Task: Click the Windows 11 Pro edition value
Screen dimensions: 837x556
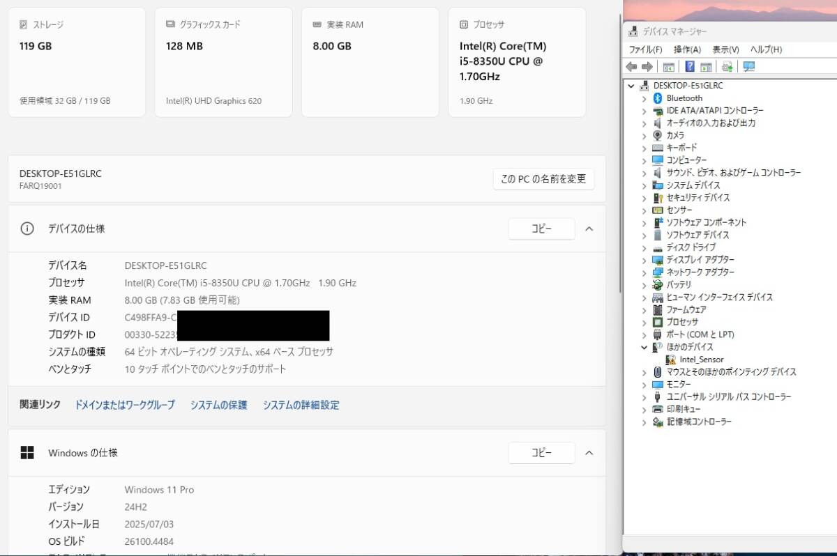Action: [159, 490]
